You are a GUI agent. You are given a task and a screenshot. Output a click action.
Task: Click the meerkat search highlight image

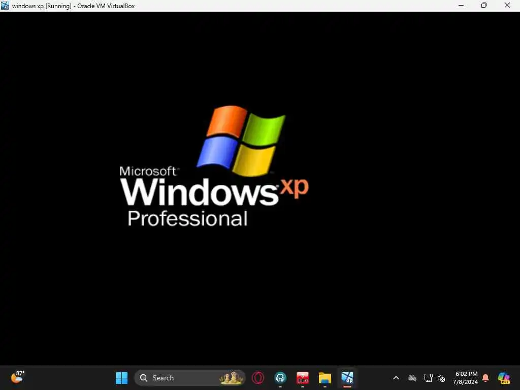pyautogui.click(x=231, y=378)
